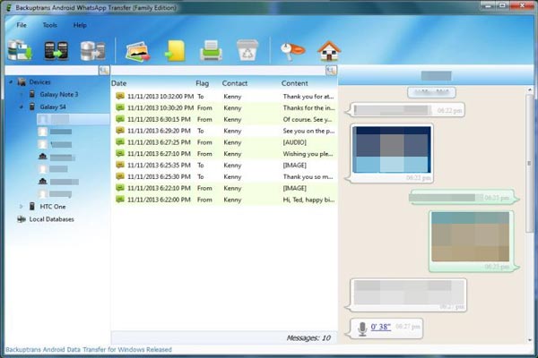Select Local Databases in the tree

(51, 219)
